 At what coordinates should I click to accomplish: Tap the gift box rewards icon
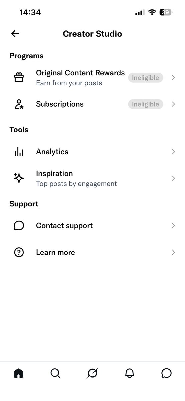[x=19, y=77]
